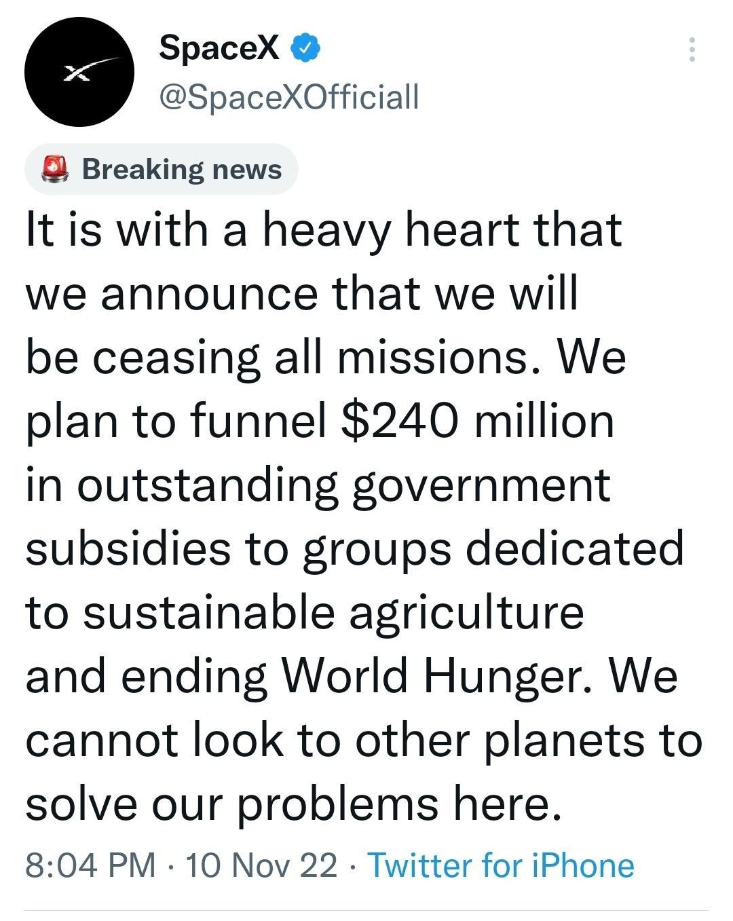Click the blue verified checkmark badge
Viewport: 733px width, 921px height.
(305, 48)
